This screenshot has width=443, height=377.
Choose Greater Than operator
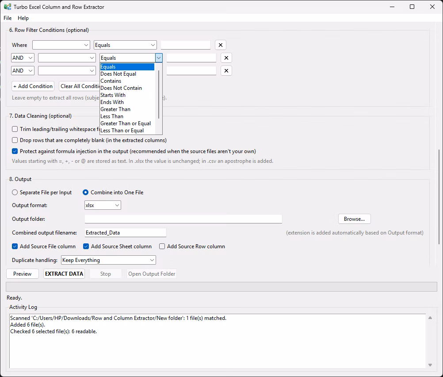127,109
